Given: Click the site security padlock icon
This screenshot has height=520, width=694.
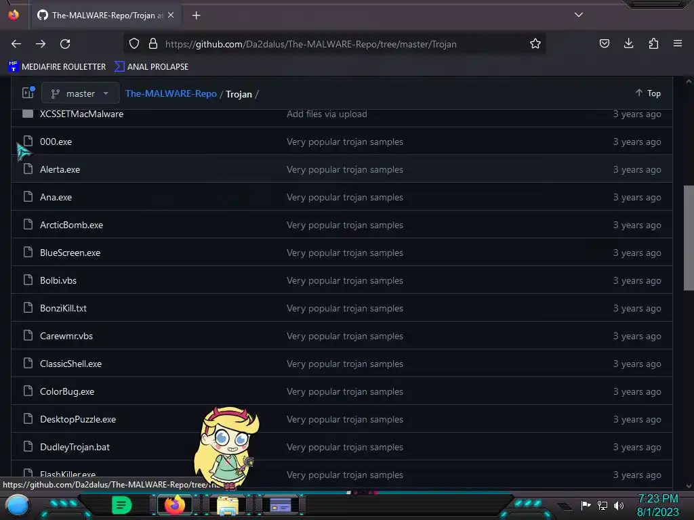Looking at the screenshot, I should [x=153, y=44].
